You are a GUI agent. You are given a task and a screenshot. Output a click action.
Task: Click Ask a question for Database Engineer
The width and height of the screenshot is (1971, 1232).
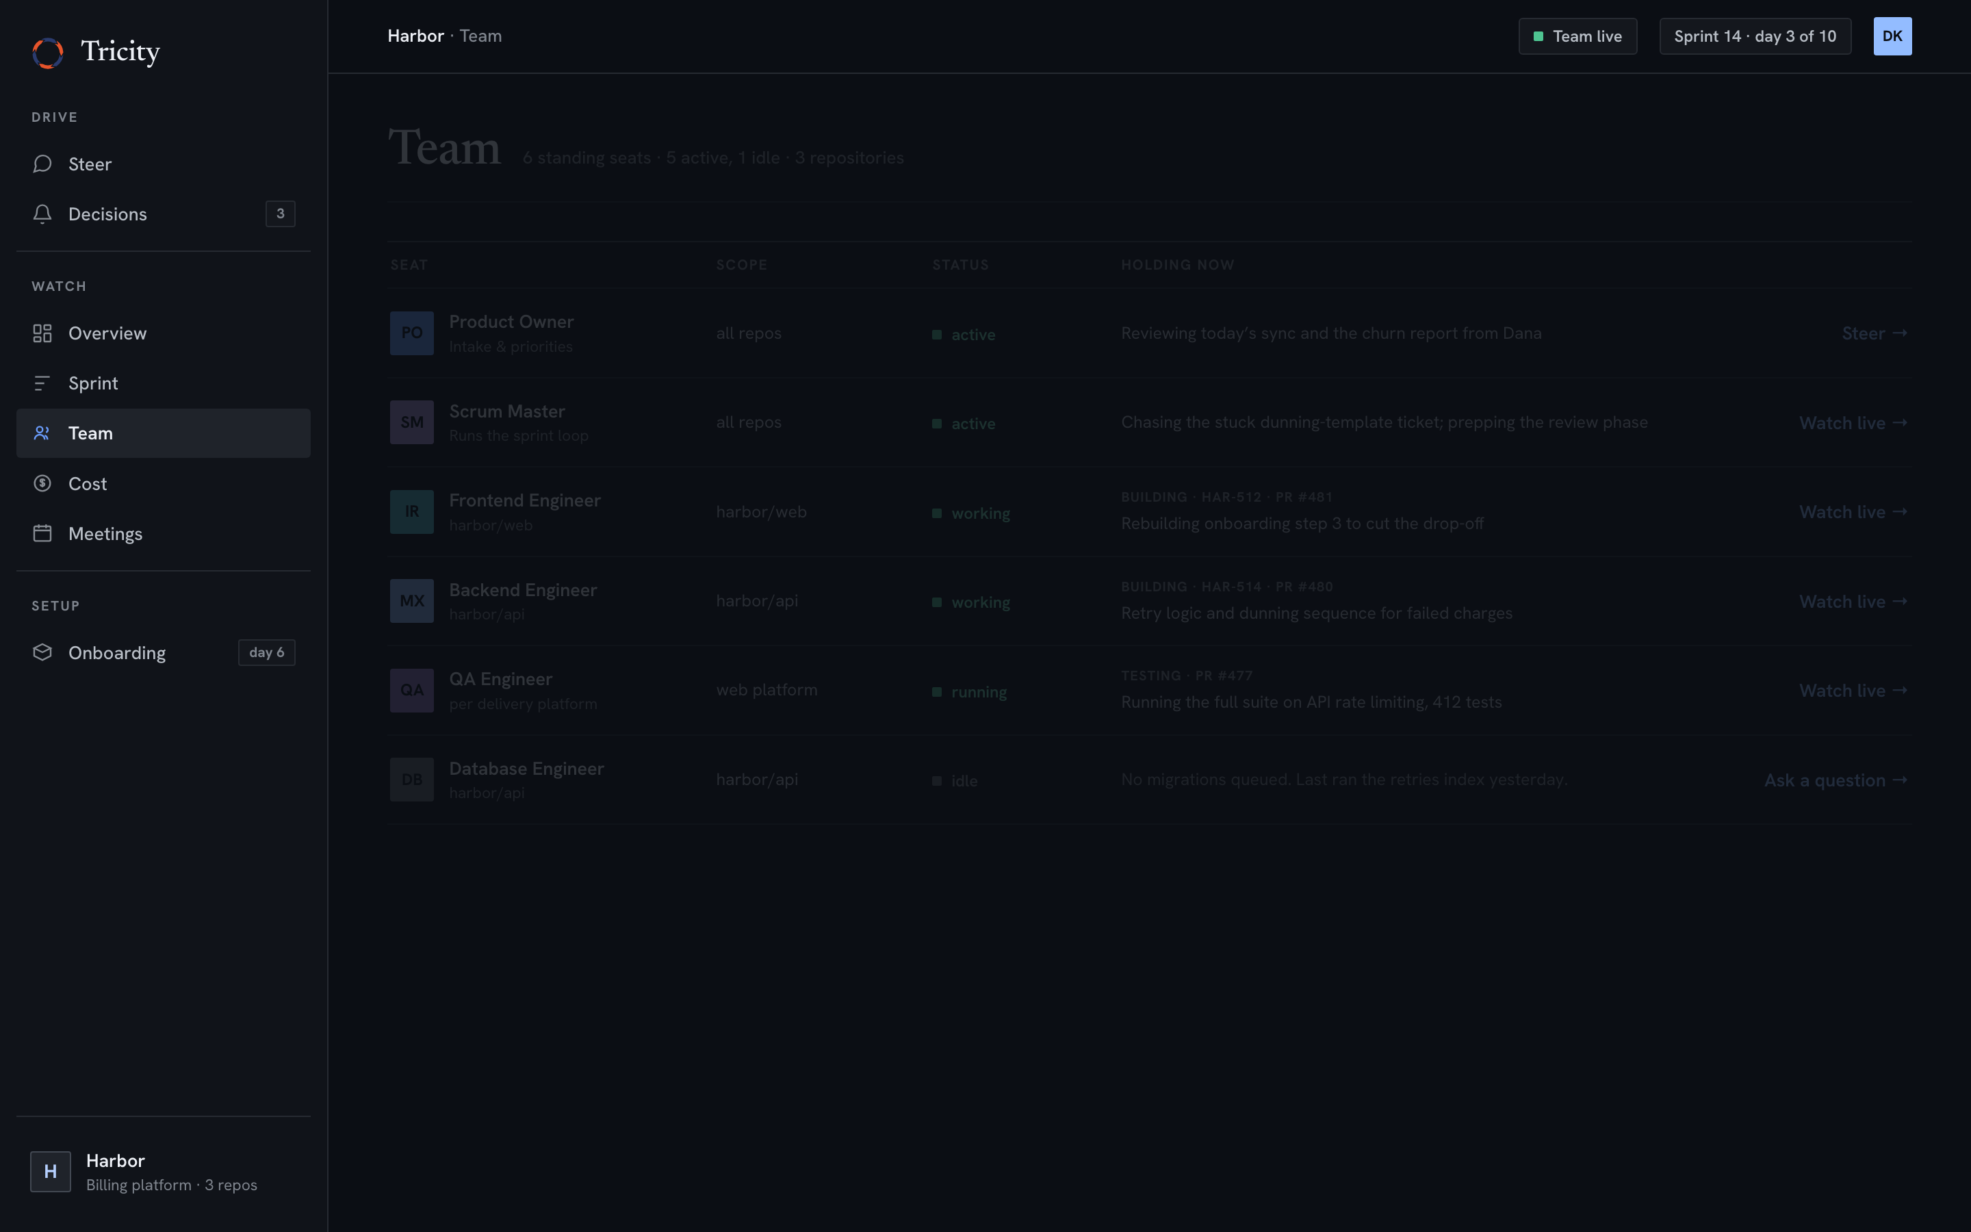click(x=1835, y=780)
